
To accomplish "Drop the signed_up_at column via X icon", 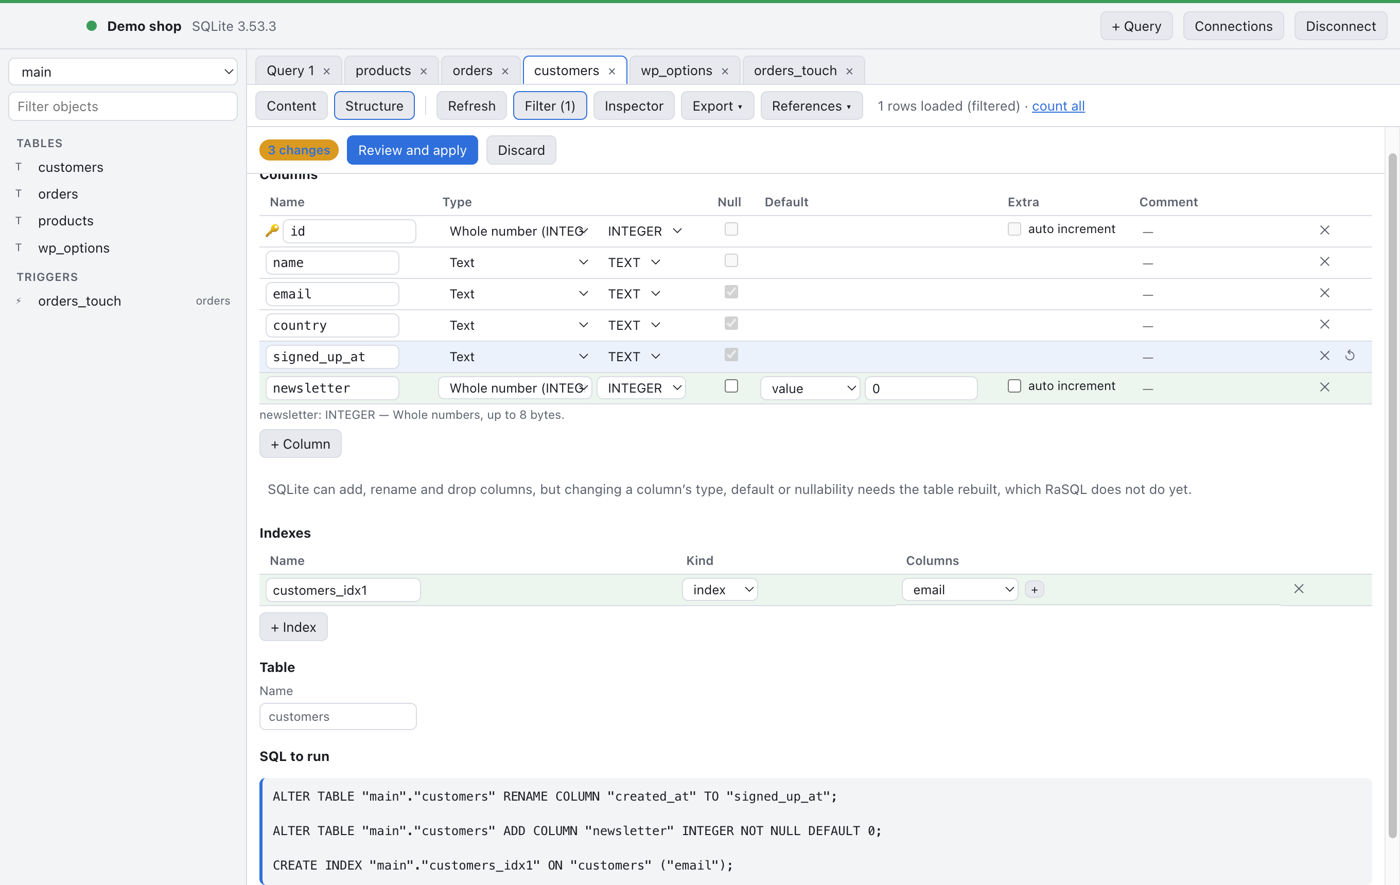I will point(1324,356).
